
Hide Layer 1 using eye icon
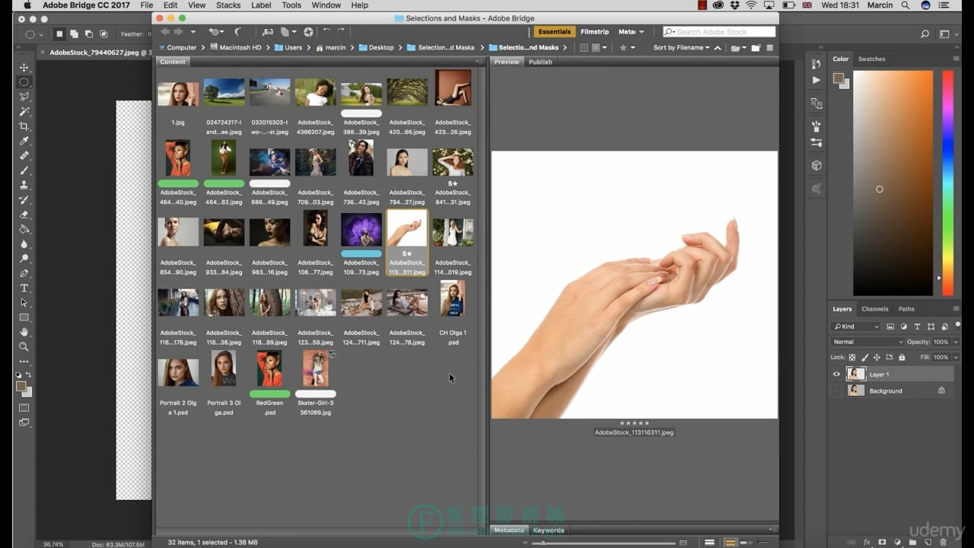point(837,374)
